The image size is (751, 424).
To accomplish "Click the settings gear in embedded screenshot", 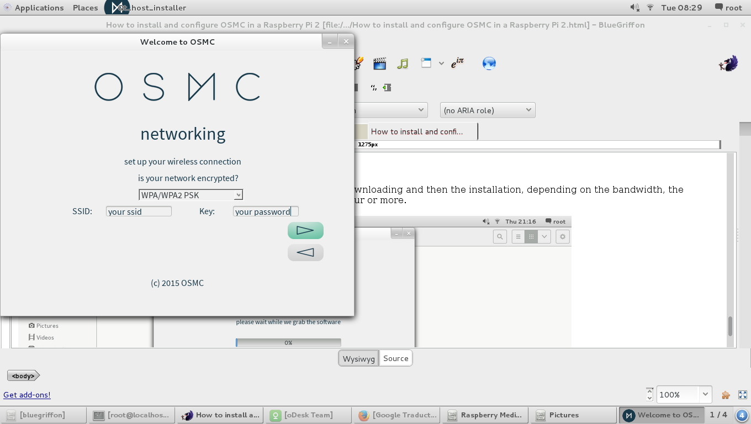I will (563, 237).
